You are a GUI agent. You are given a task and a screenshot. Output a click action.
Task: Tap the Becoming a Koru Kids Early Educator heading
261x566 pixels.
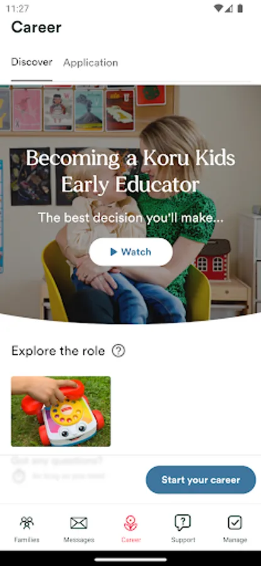click(x=130, y=171)
